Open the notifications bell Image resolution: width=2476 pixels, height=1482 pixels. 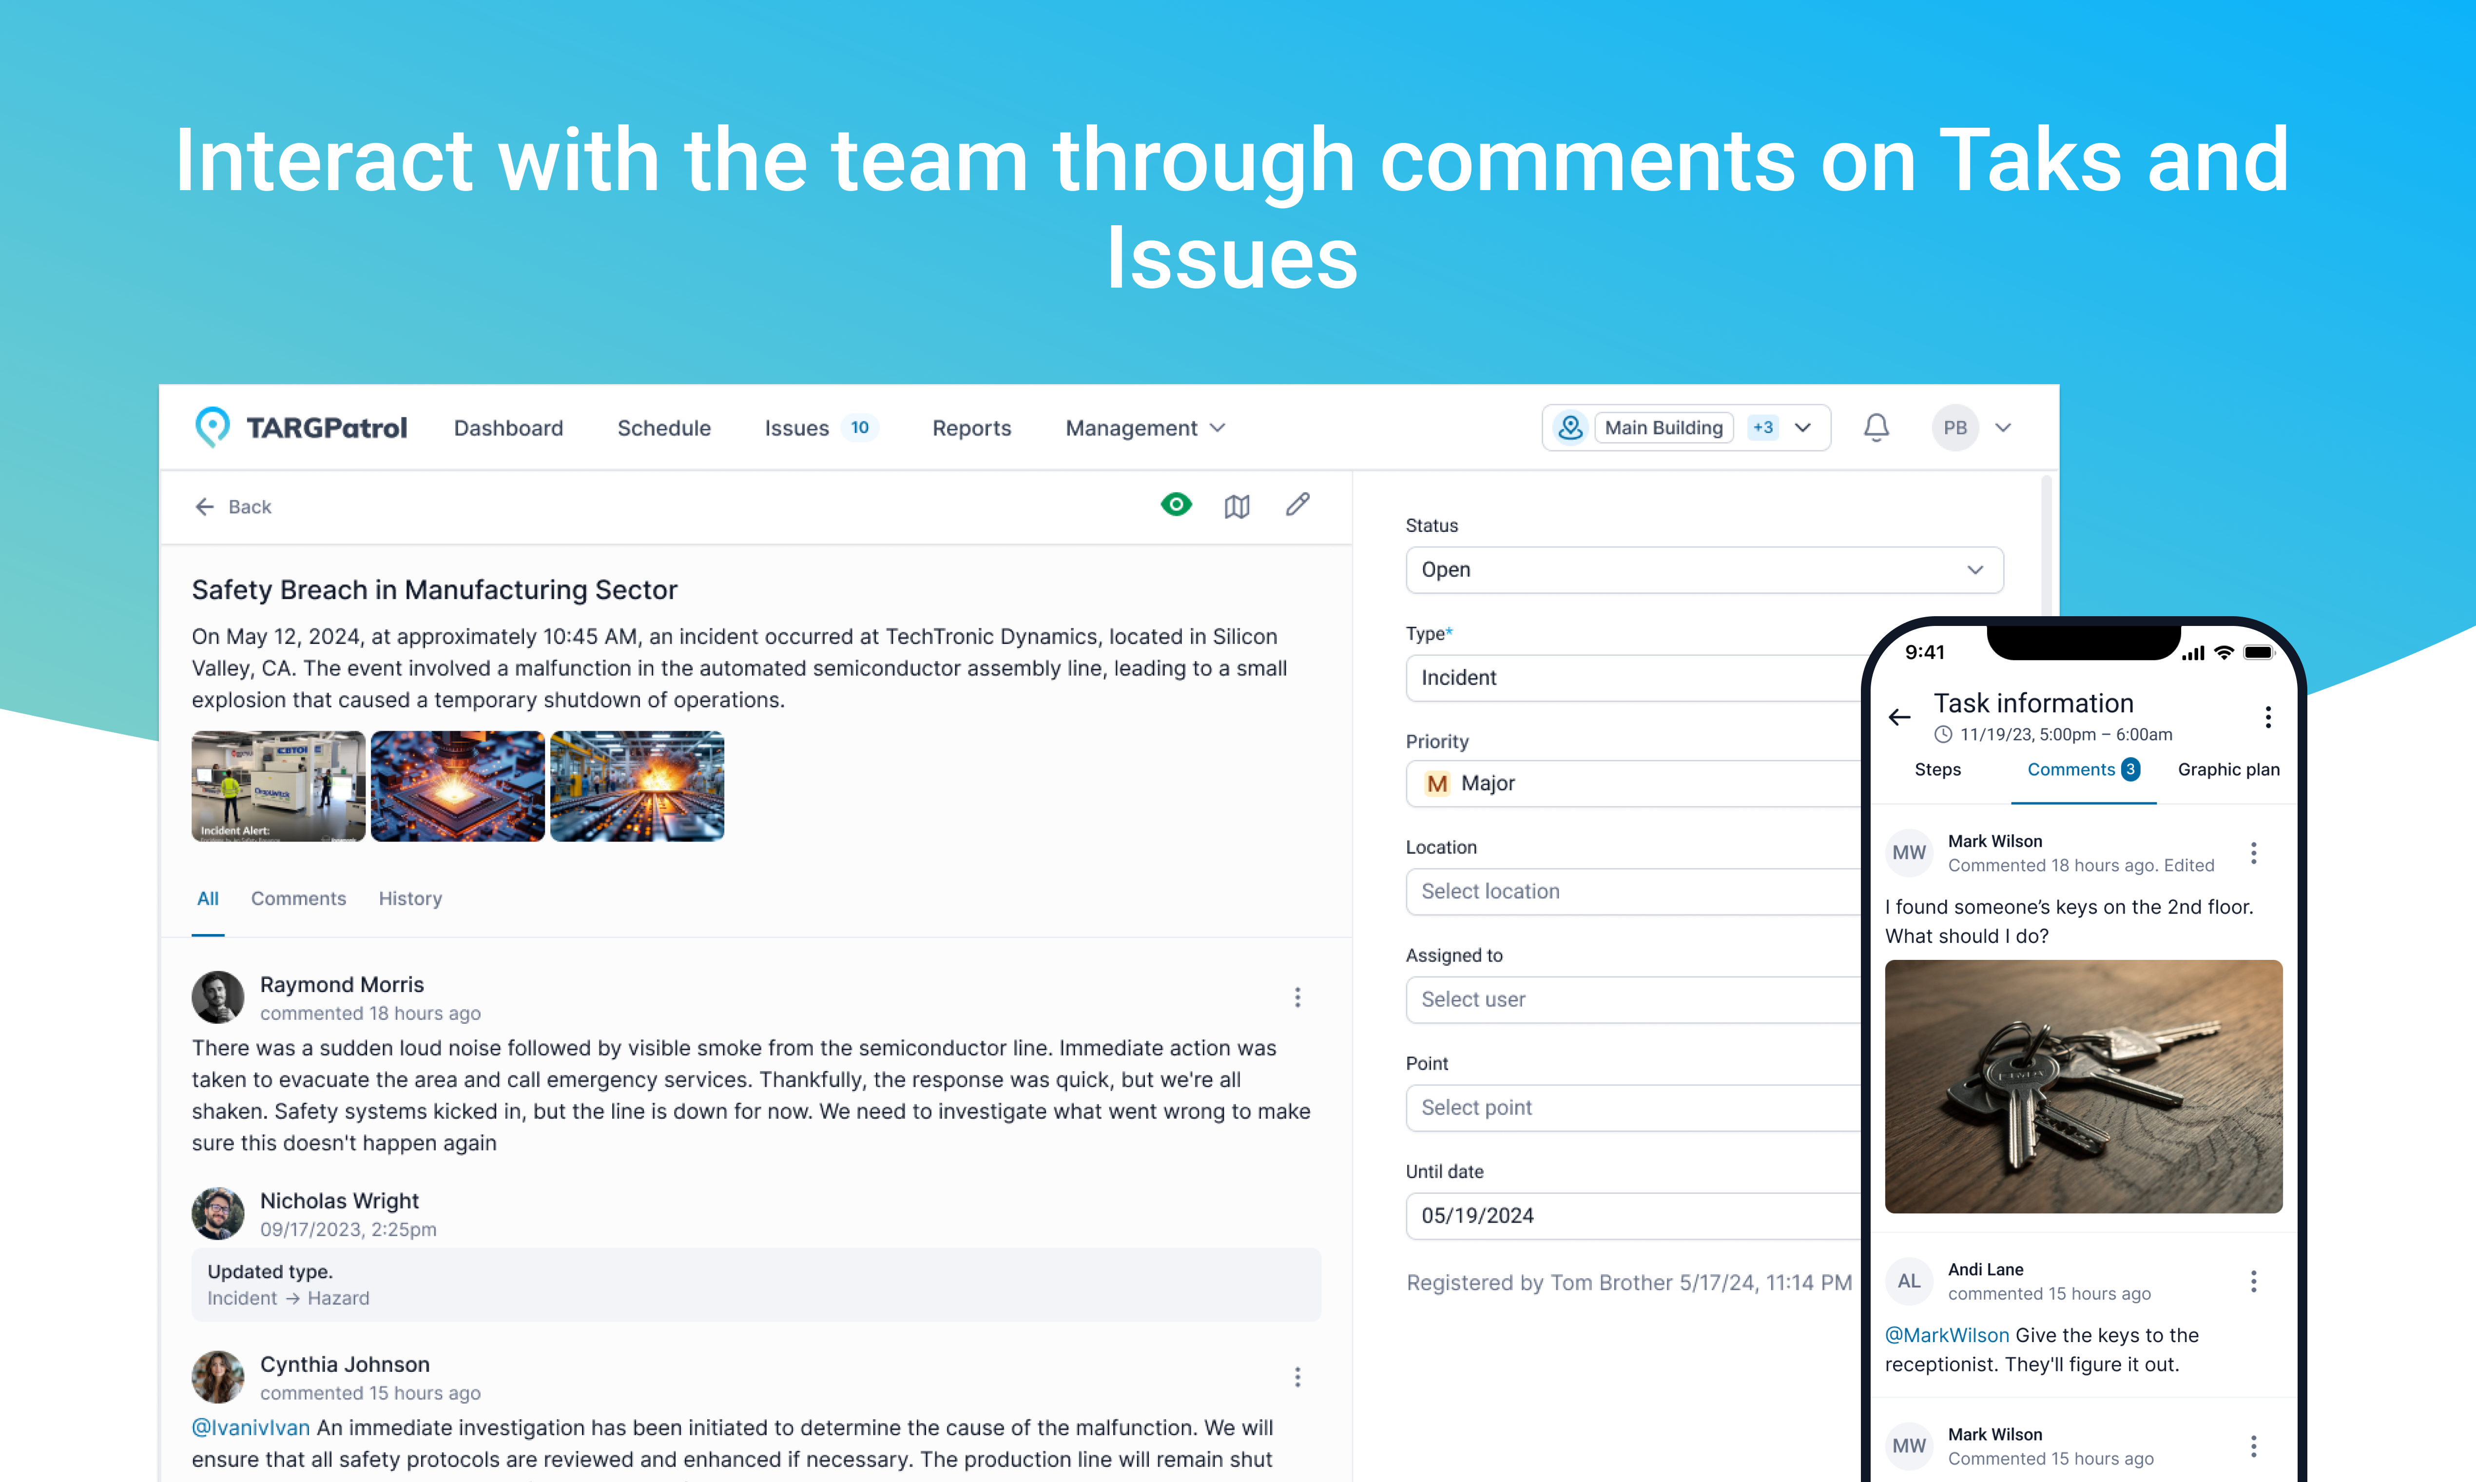[1876, 428]
